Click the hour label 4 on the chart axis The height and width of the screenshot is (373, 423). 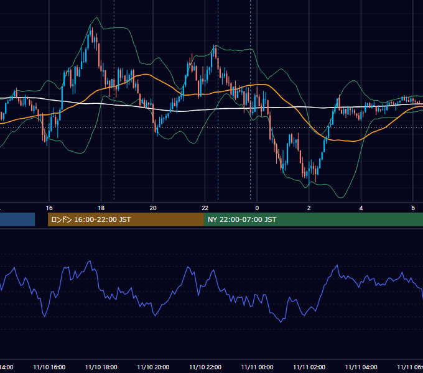pos(361,208)
